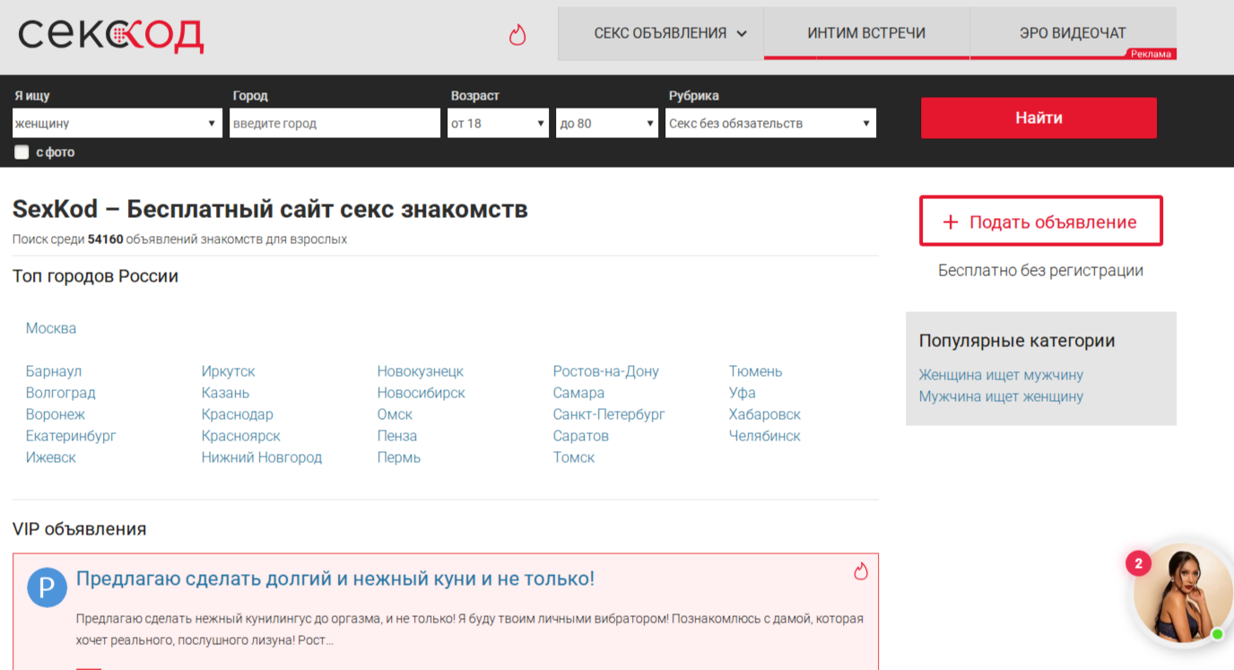Choose the "Санкт-Петербург" city link
Image resolution: width=1234 pixels, height=670 pixels.
(609, 414)
